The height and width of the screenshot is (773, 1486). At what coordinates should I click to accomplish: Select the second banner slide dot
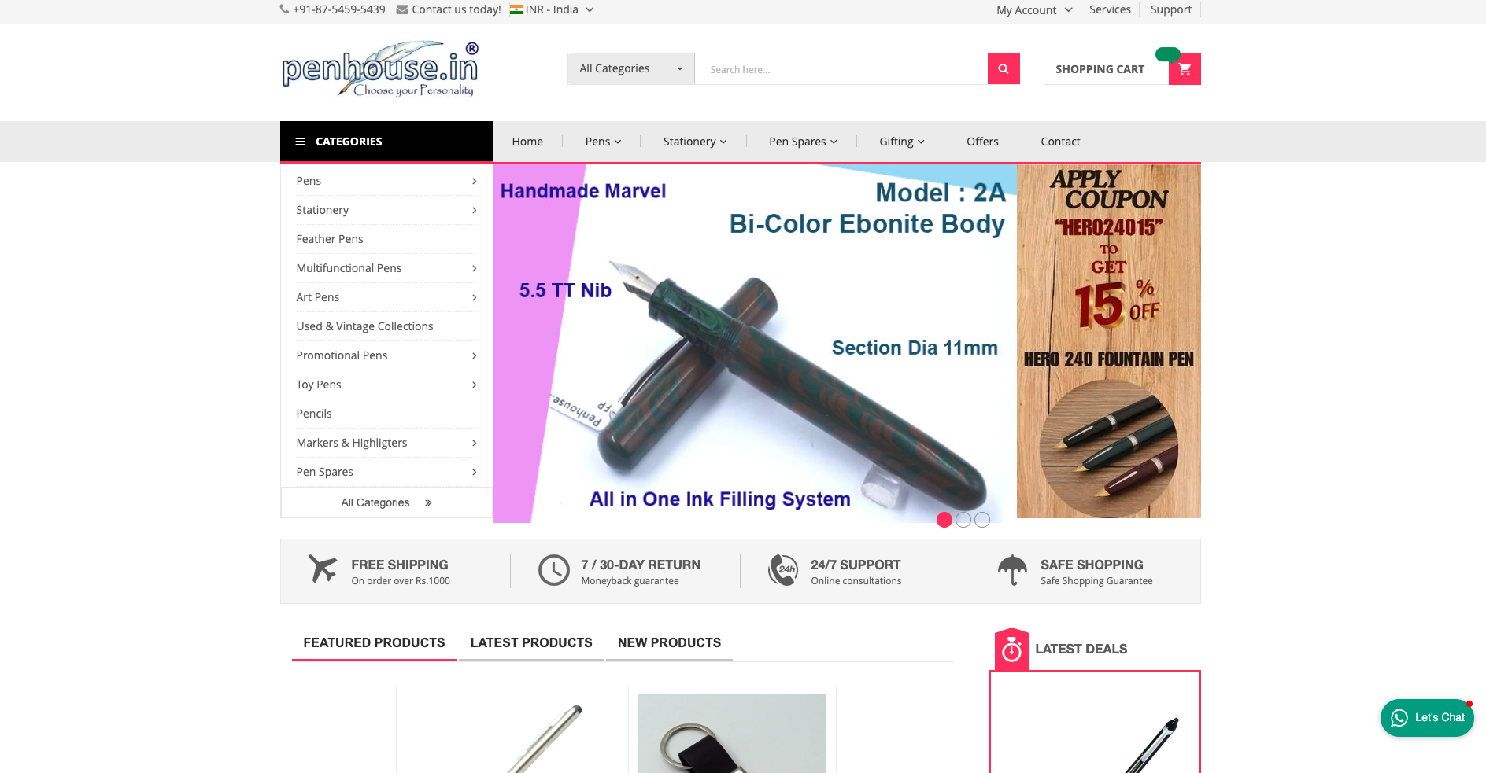pyautogui.click(x=963, y=520)
